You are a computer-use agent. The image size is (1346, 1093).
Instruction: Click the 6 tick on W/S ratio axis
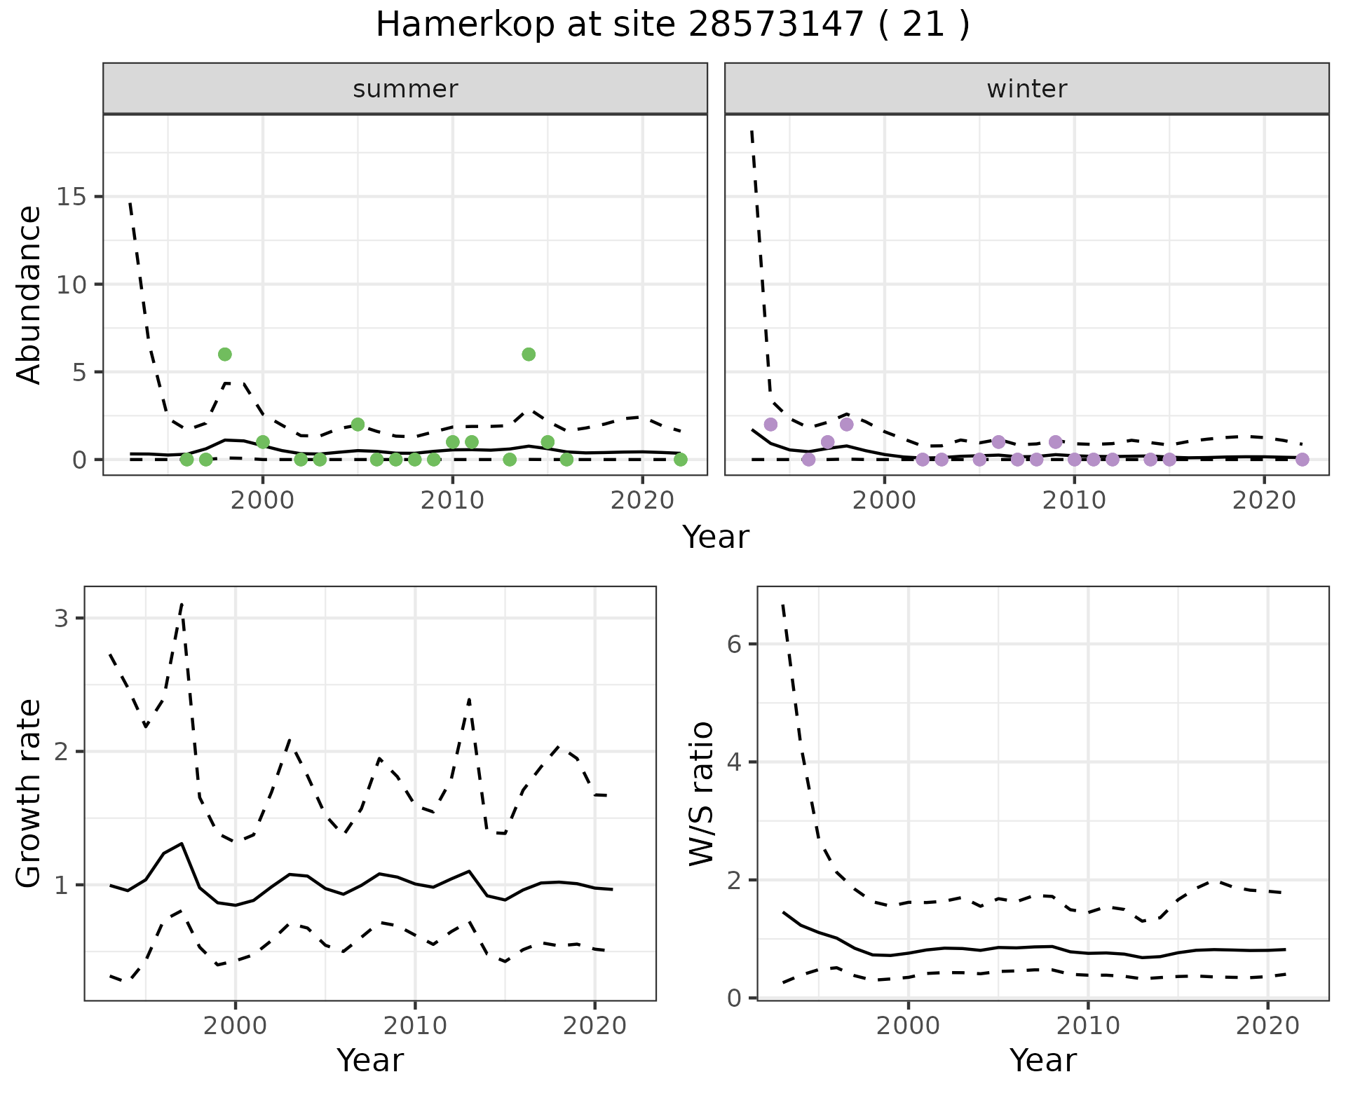pos(735,644)
